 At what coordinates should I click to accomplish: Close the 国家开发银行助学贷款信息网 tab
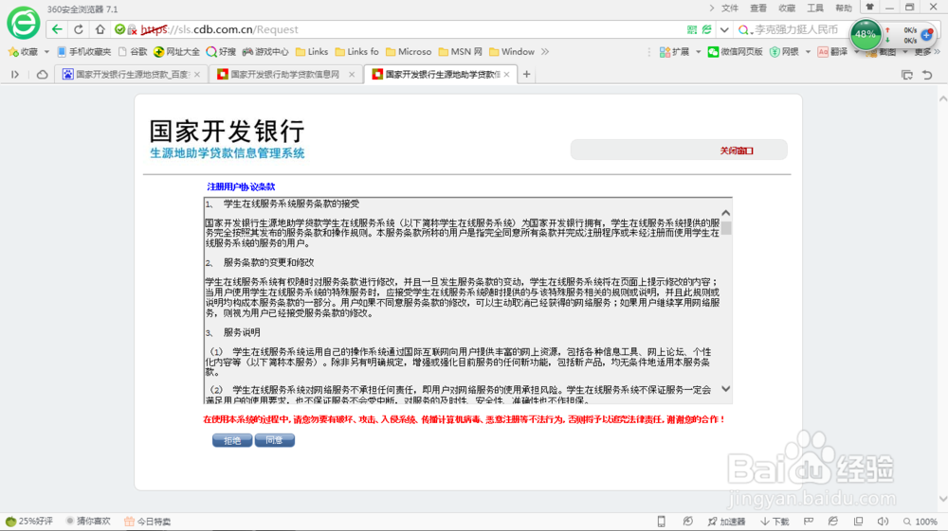[x=352, y=74]
